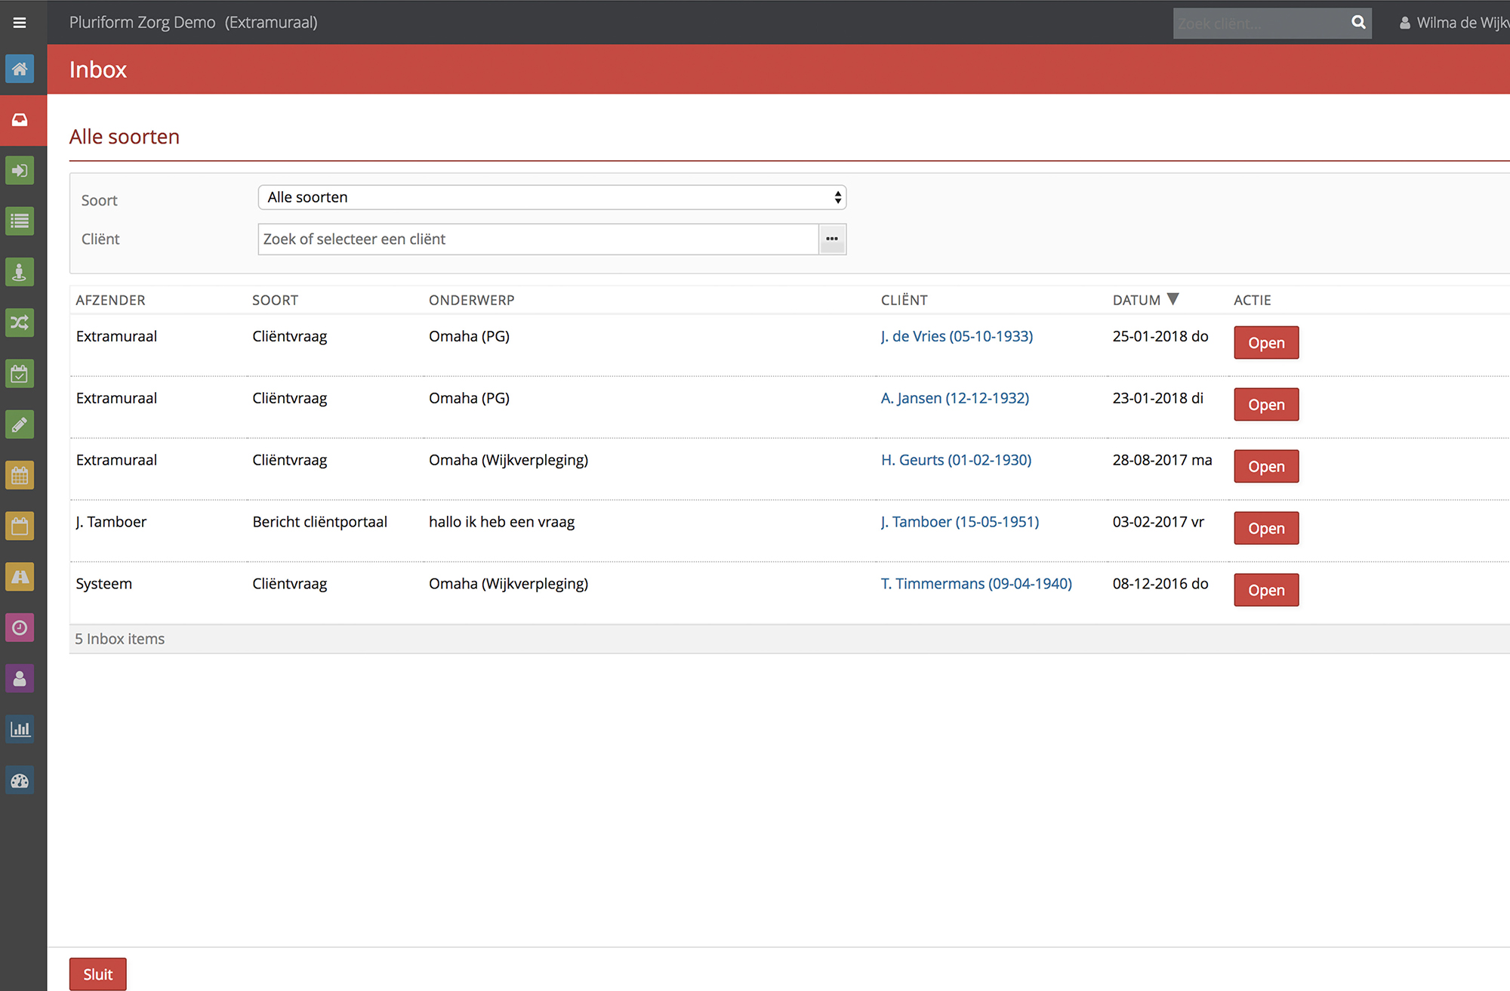Click the 'J. Tamboer' sender cell

tap(111, 522)
